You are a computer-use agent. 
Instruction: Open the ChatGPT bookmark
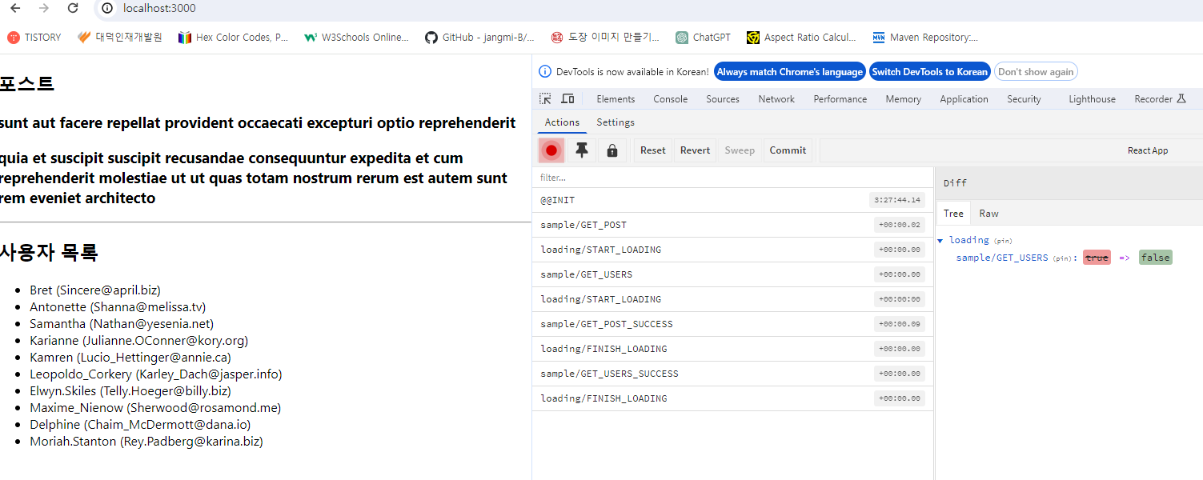(x=703, y=37)
